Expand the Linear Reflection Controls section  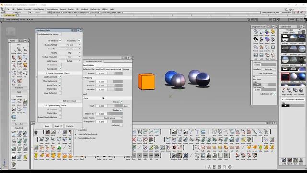click(x=76, y=134)
